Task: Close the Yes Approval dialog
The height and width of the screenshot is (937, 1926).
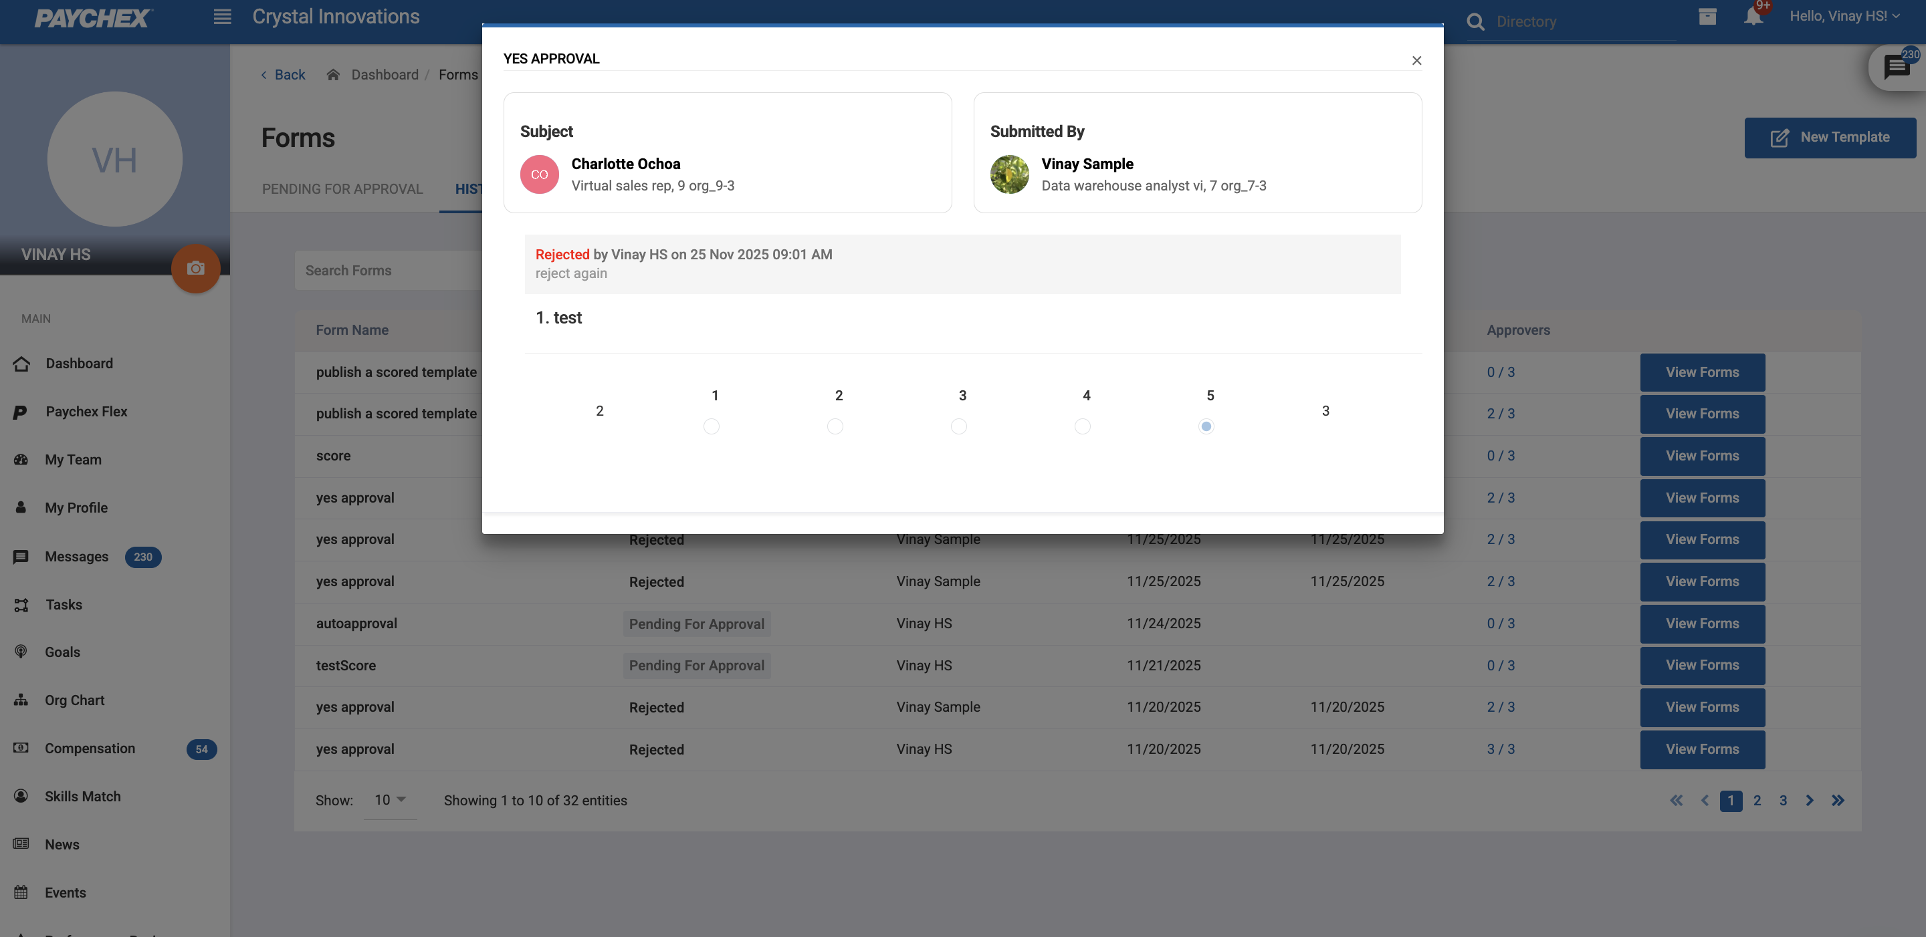Action: [1416, 61]
